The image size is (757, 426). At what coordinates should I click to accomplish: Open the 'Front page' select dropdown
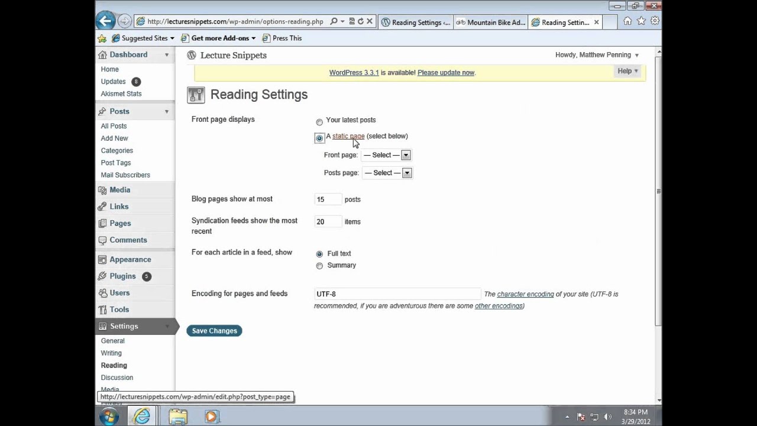386,155
